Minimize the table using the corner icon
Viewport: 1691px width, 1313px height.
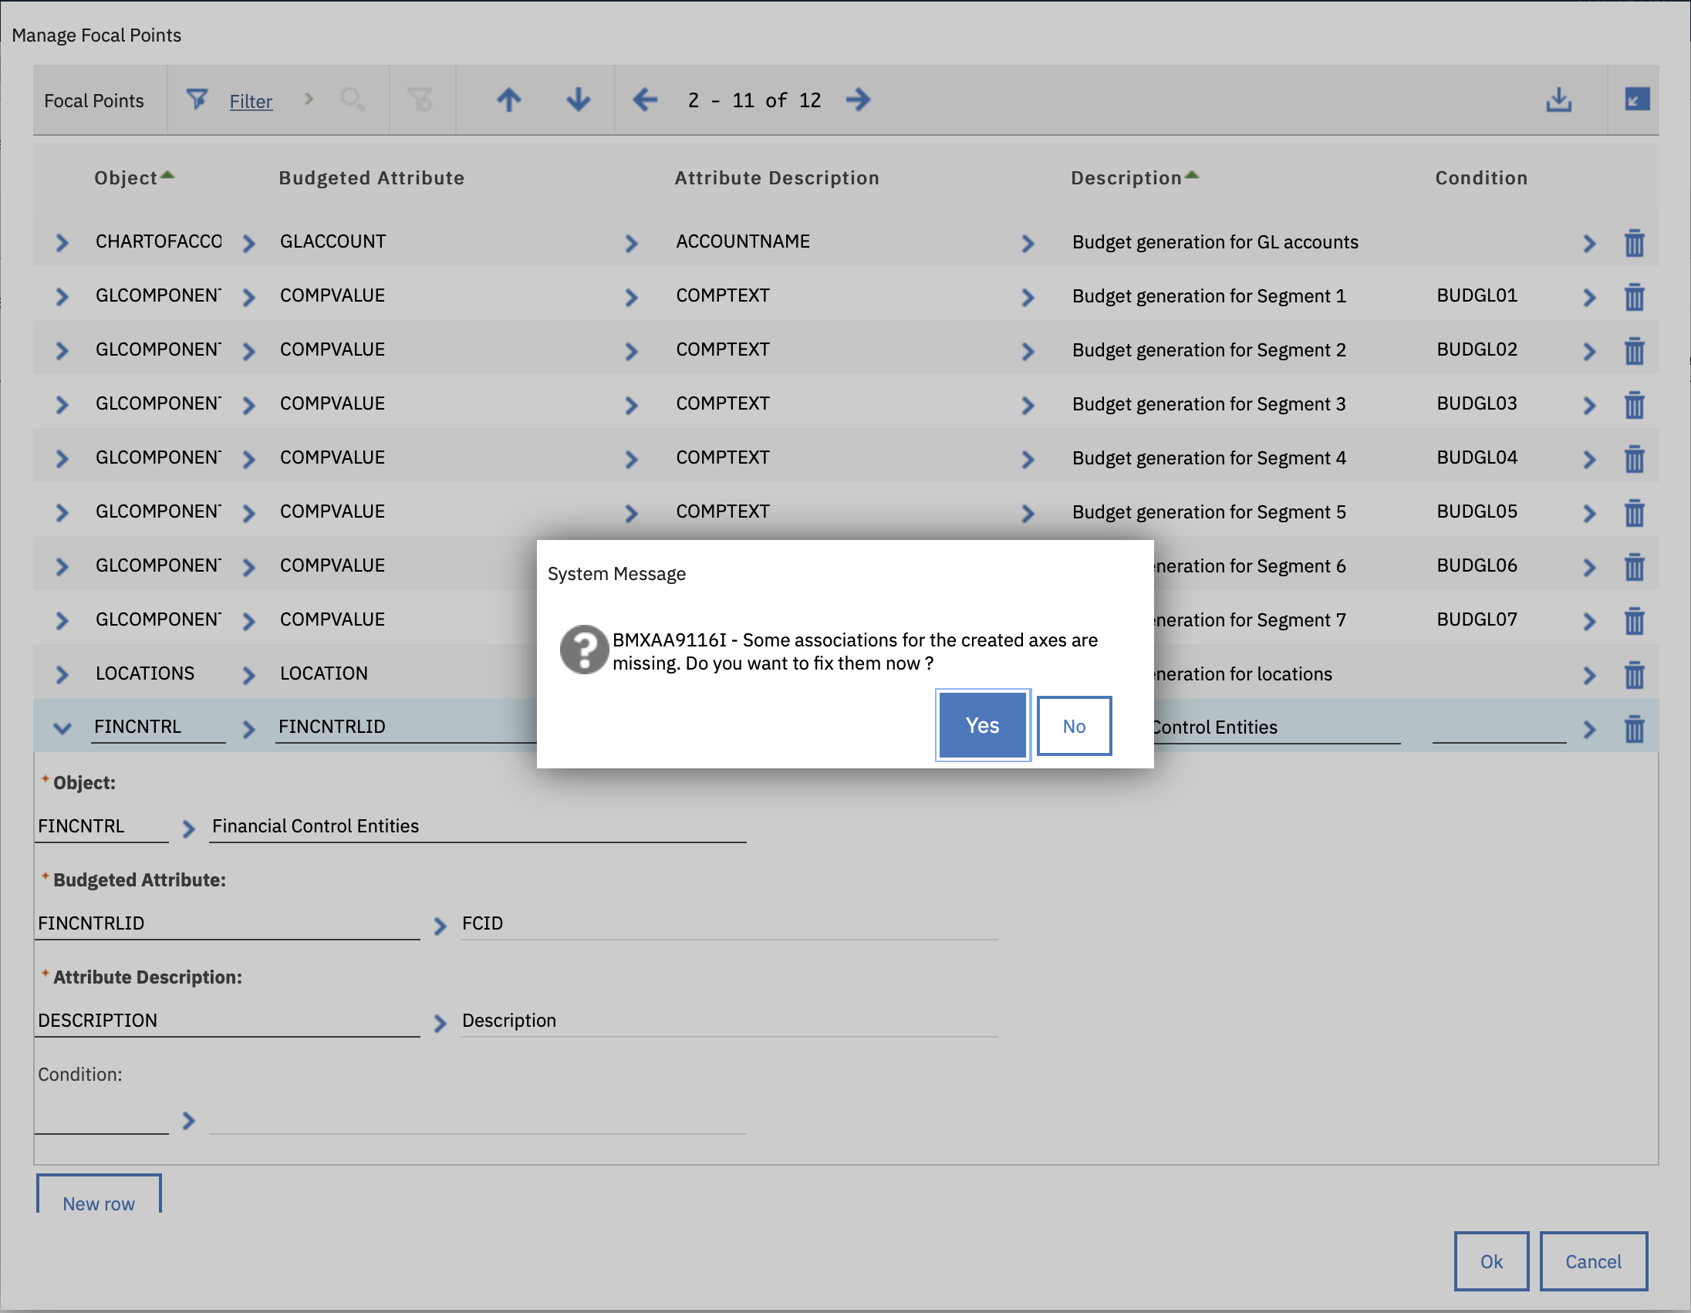pos(1635,100)
